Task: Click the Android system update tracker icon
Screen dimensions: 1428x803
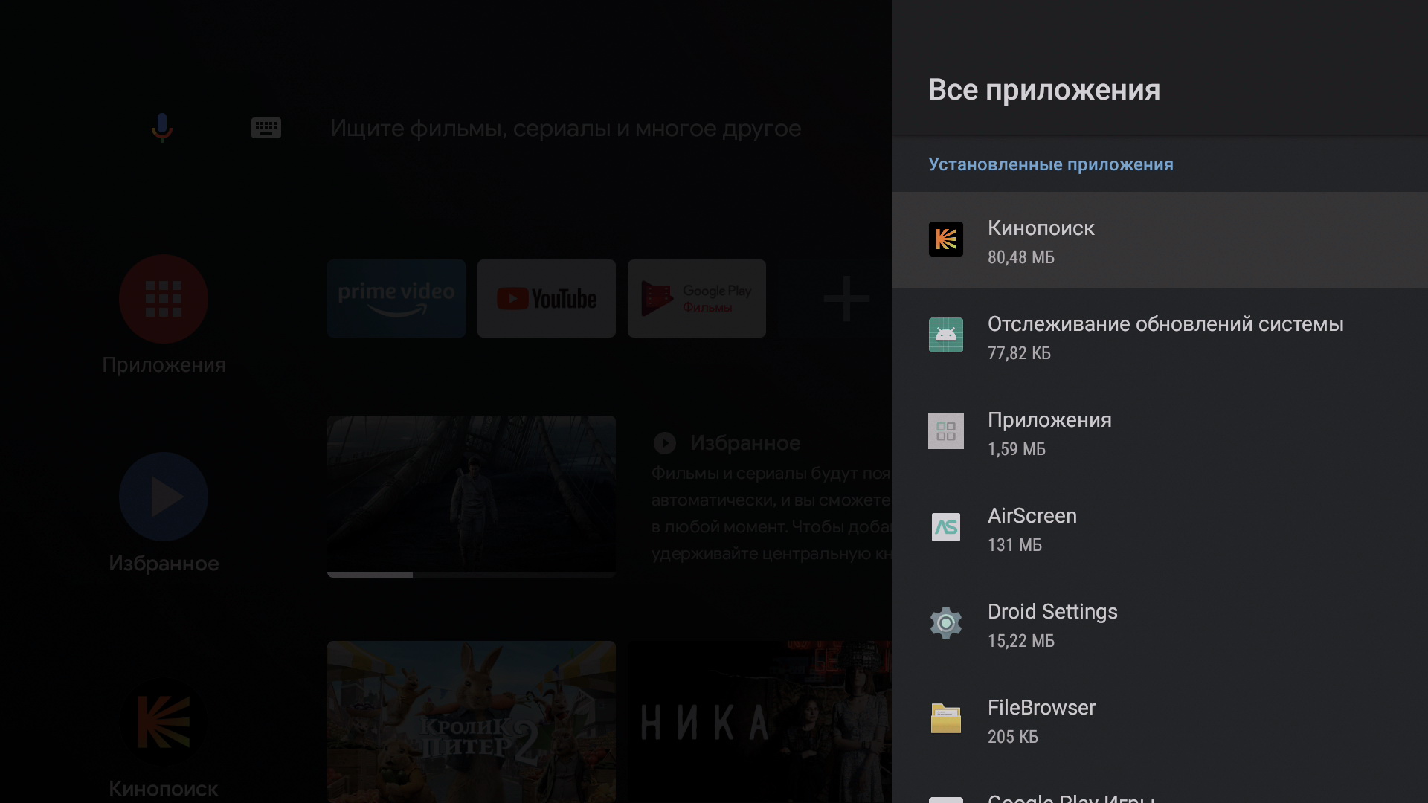Action: (945, 335)
